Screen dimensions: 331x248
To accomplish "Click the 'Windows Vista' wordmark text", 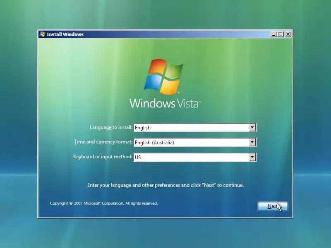I will (165, 103).
